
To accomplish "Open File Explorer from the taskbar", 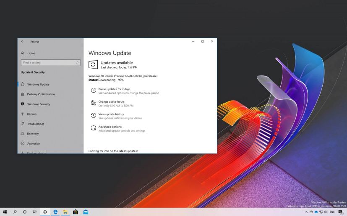I will coord(65,212).
